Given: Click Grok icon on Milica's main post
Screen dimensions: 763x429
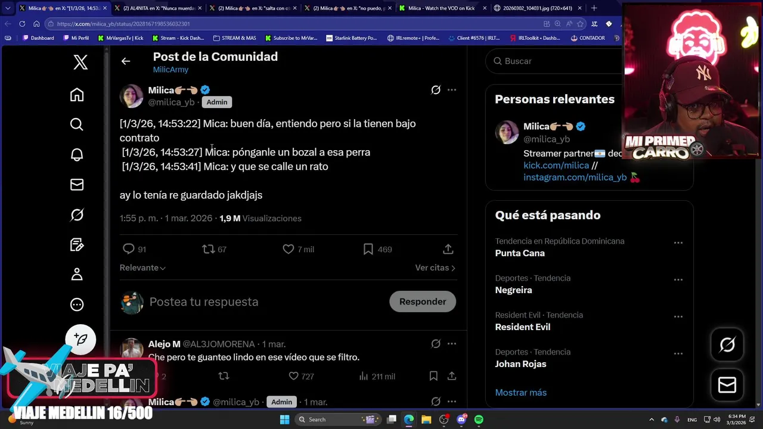Looking at the screenshot, I should point(436,90).
